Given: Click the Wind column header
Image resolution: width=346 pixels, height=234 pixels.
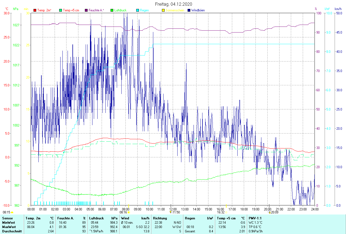Looking at the screenshot, I should pyautogui.click(x=125, y=218).
